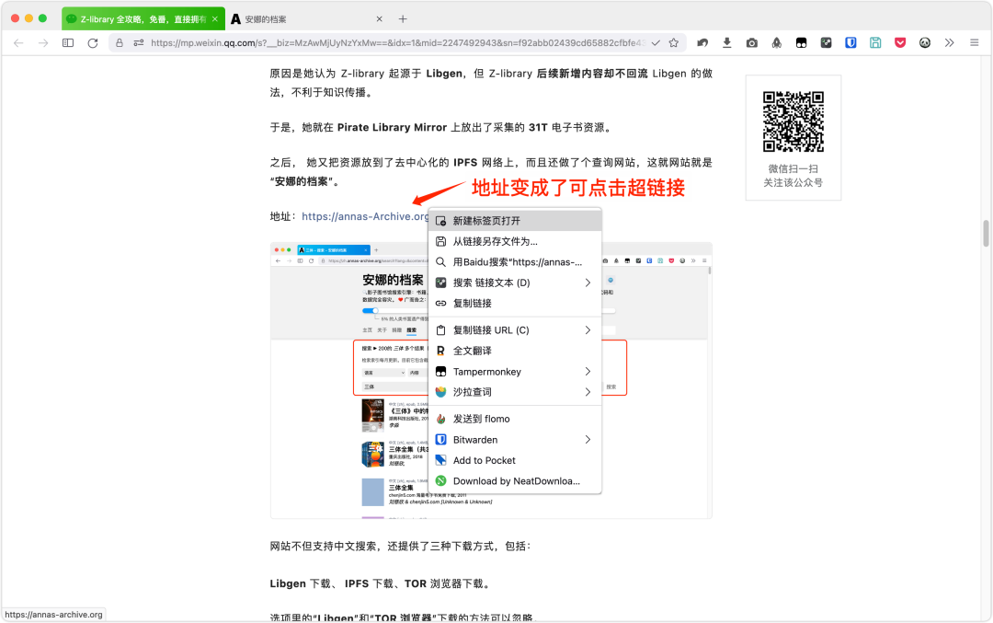Click the line 网站不但支持中文搜索
Viewport: 993px width, 623px height.
click(400, 546)
